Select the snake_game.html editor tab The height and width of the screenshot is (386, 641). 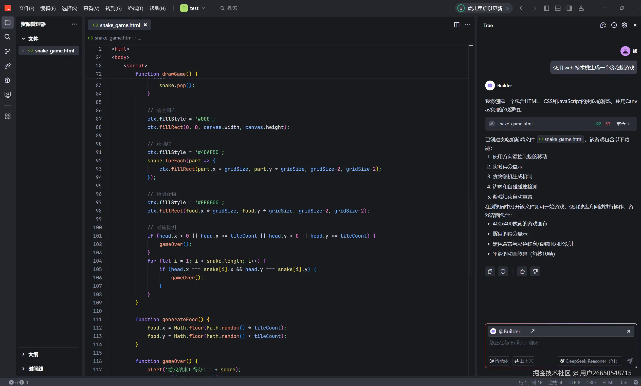[119, 25]
